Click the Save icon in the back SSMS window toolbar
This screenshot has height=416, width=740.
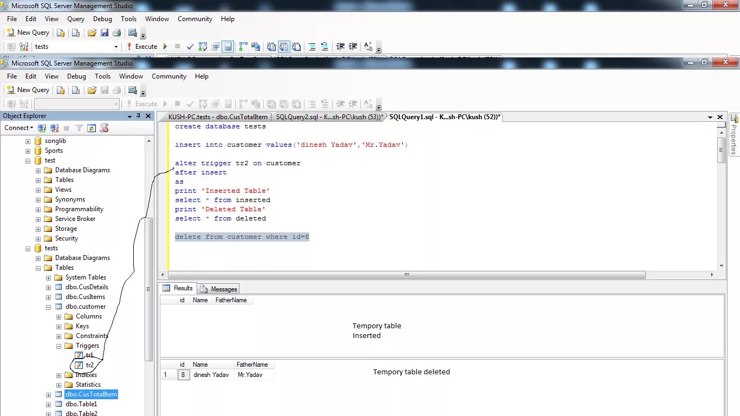[105, 32]
